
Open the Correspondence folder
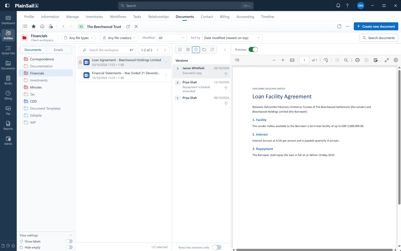pyautogui.click(x=46, y=59)
